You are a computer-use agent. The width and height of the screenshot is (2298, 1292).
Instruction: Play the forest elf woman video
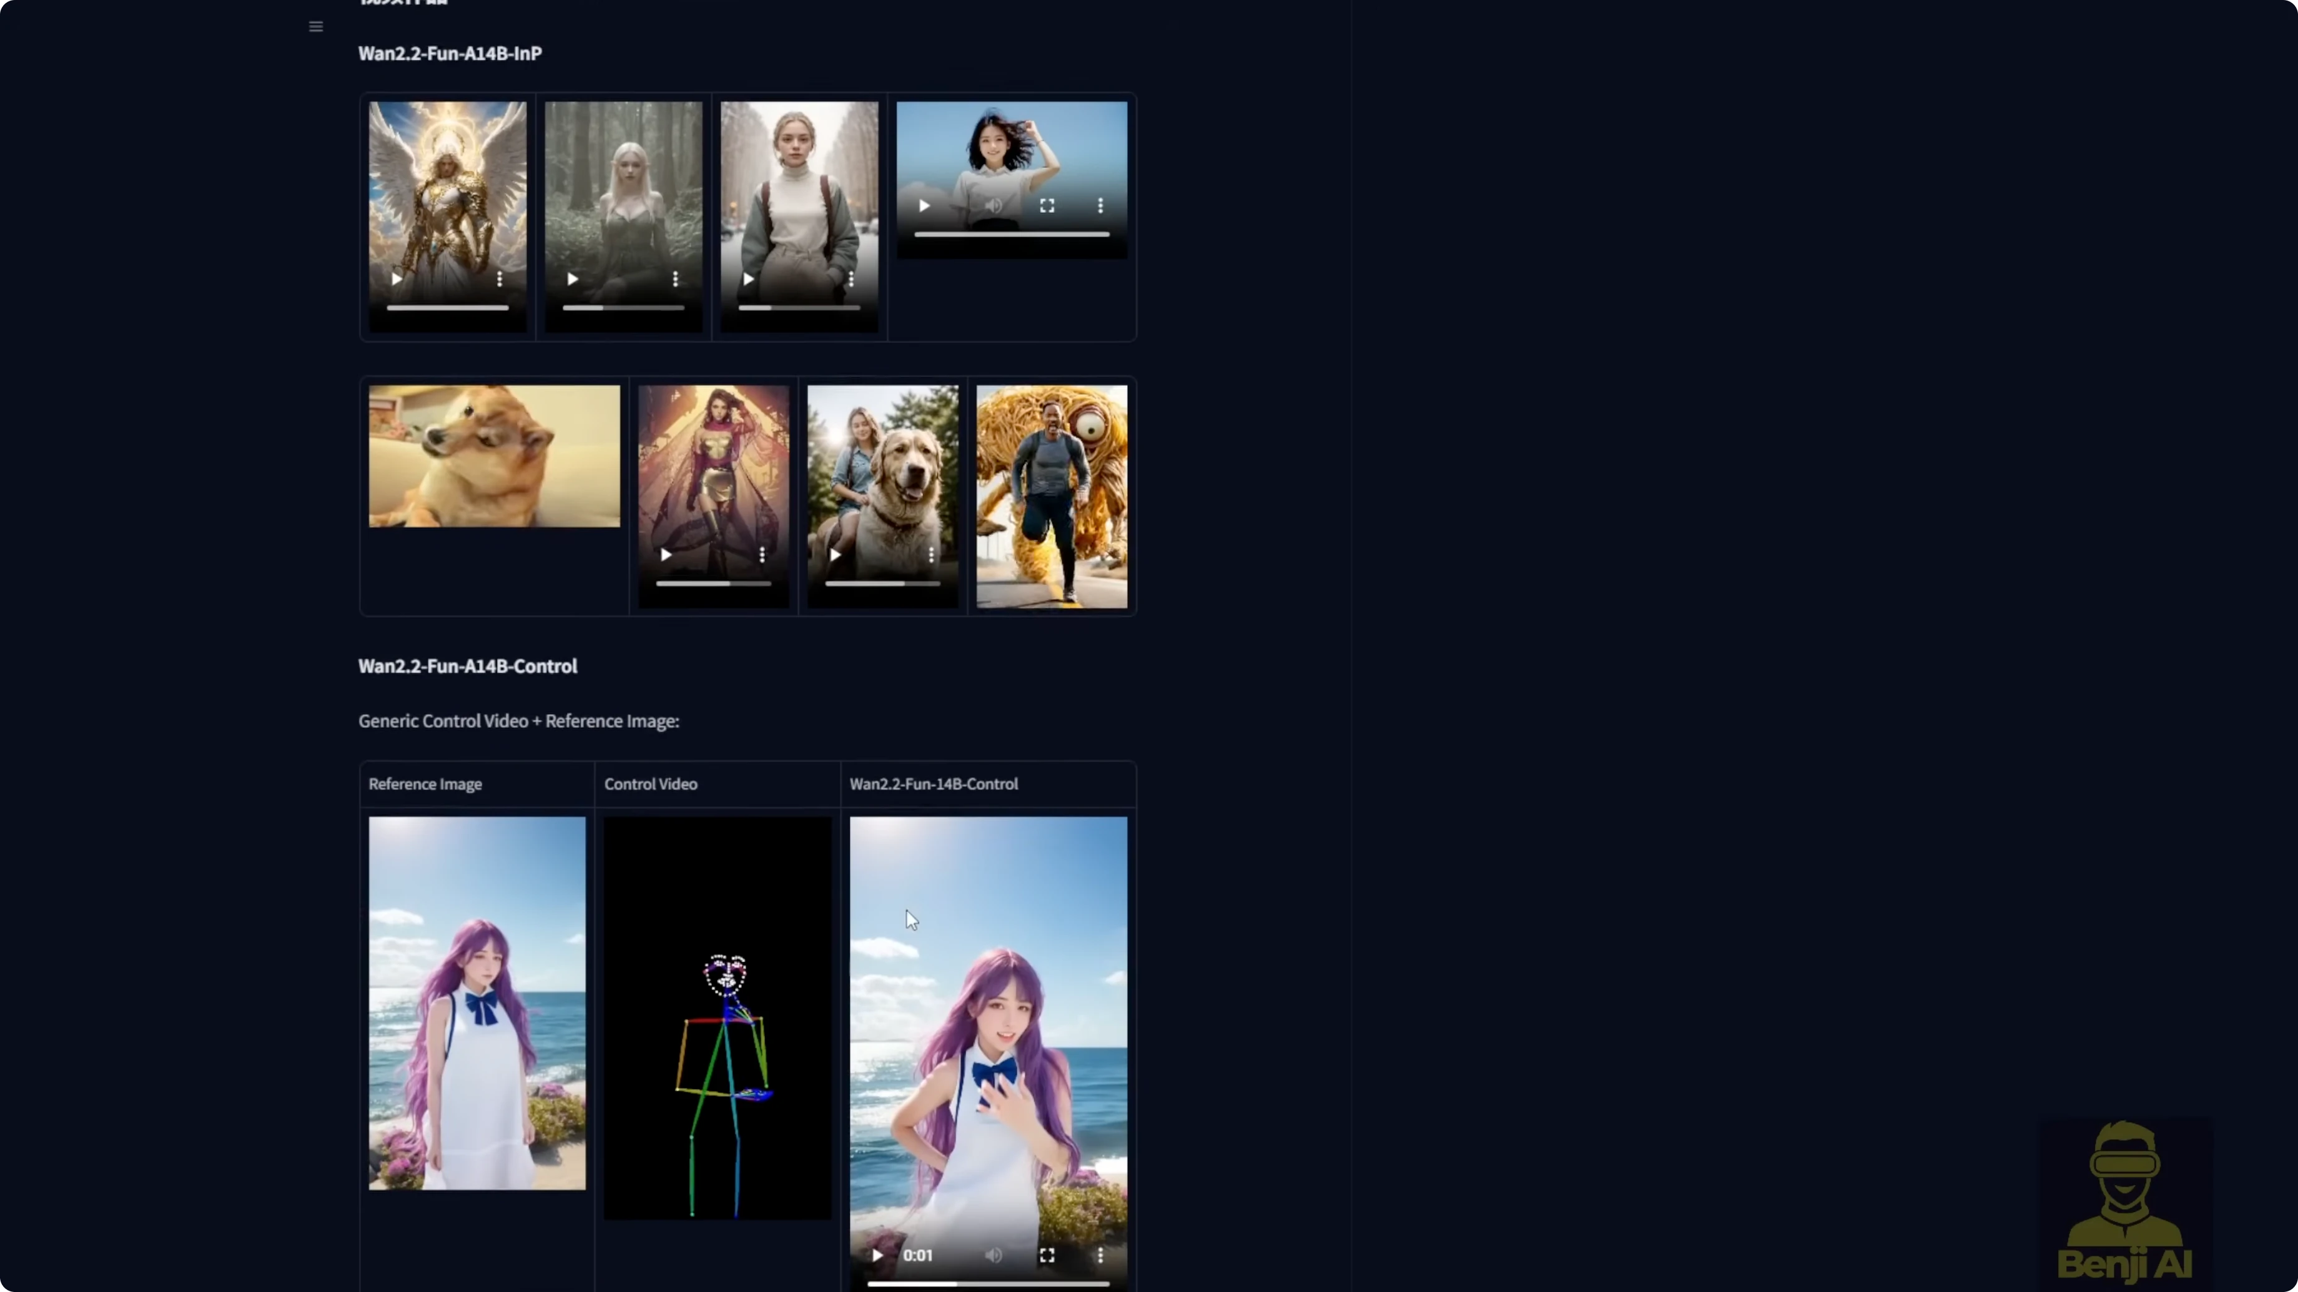click(x=572, y=279)
